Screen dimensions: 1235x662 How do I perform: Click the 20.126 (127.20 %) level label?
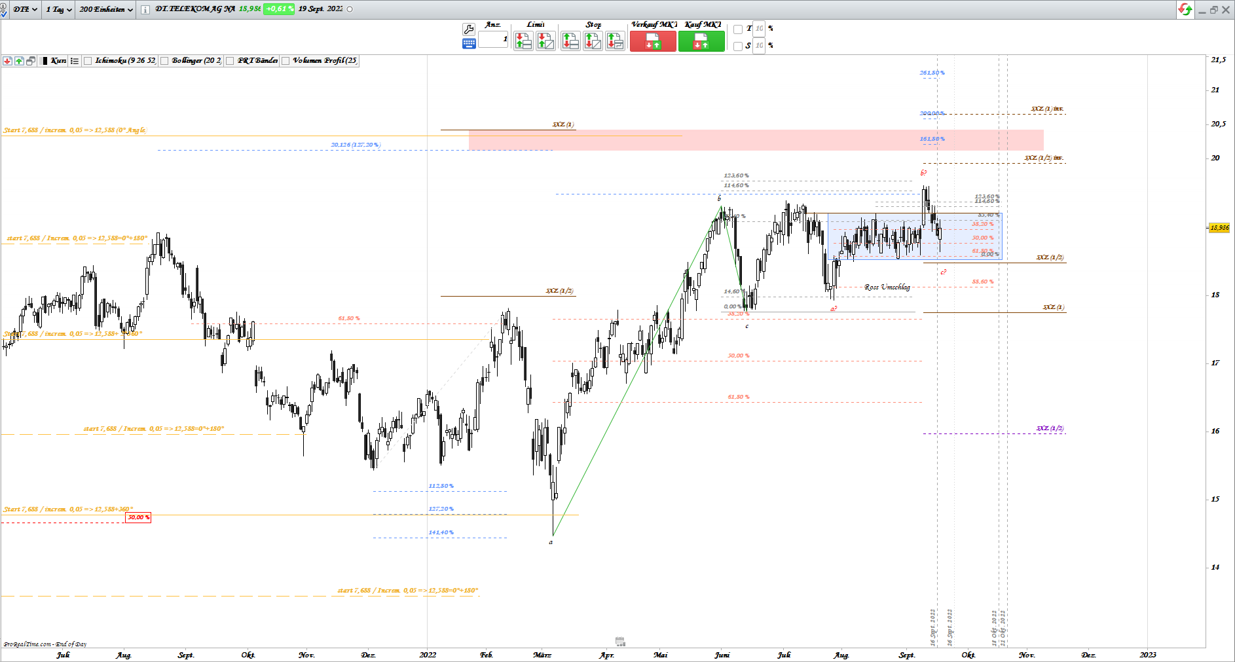pos(356,145)
